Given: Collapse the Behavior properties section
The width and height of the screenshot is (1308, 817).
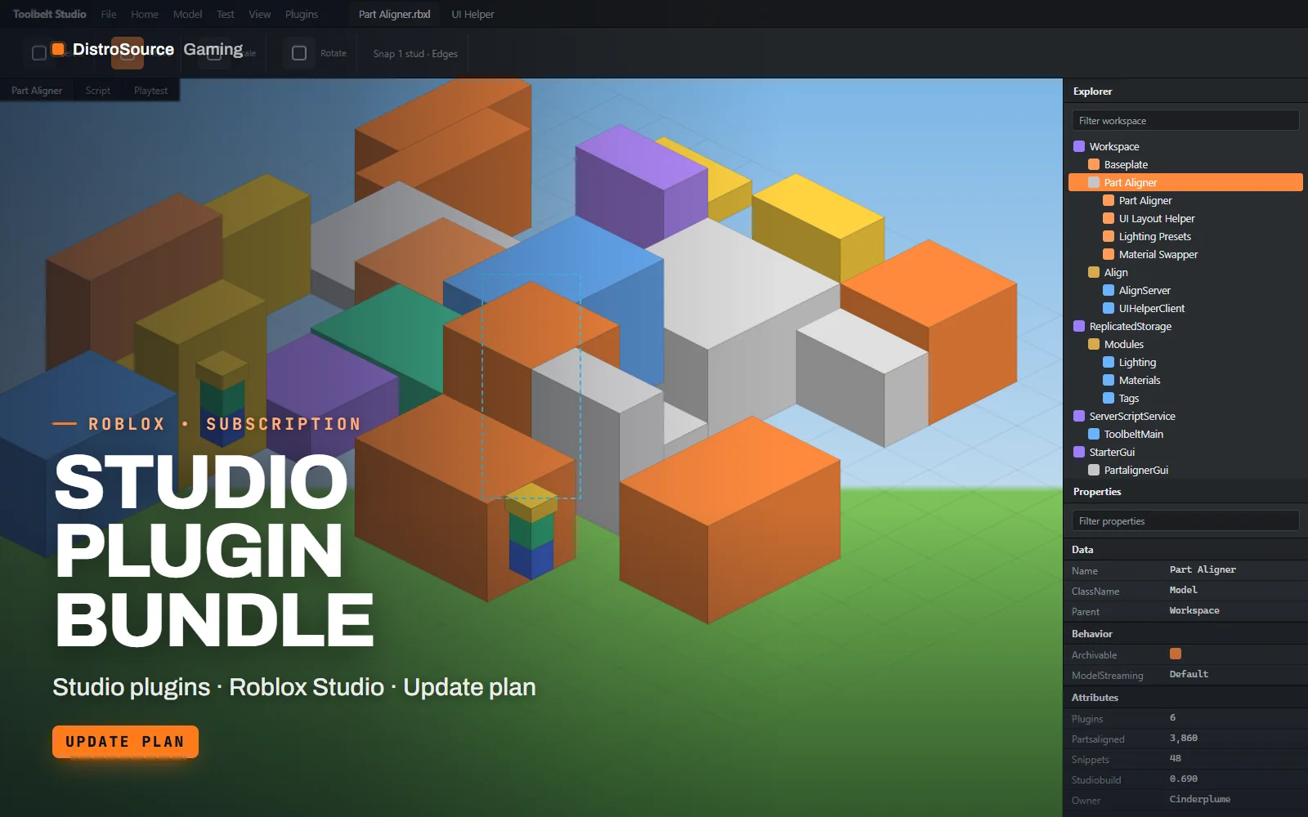Looking at the screenshot, I should coord(1185,634).
